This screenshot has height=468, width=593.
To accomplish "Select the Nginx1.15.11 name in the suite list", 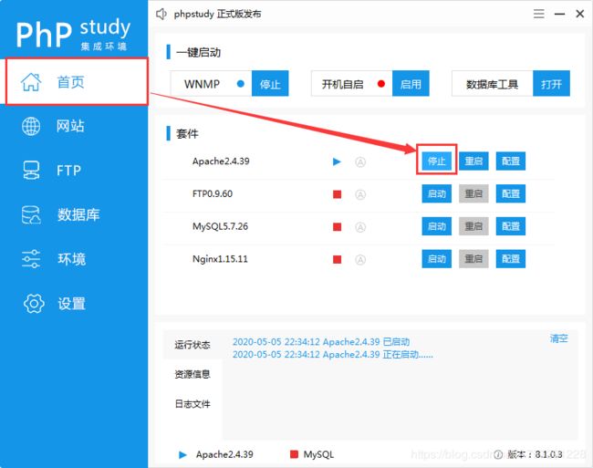I will coord(220,259).
